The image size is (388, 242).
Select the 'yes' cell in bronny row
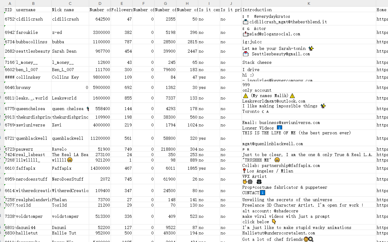209,87
